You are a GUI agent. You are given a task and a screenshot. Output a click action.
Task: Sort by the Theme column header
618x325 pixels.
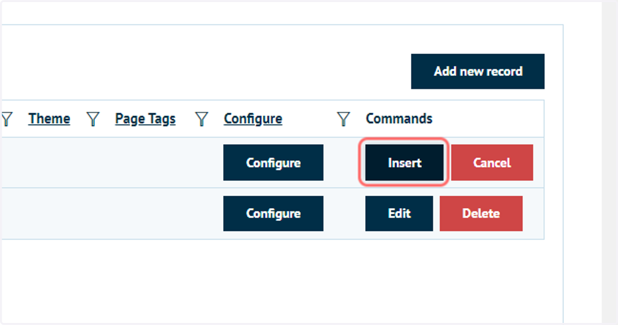49,119
